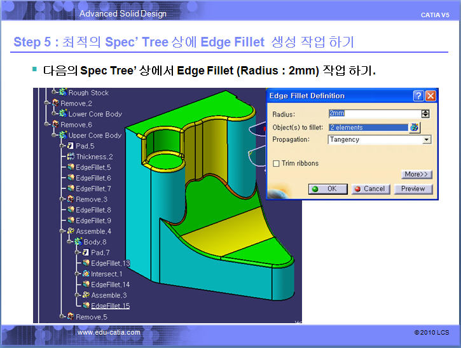Confirm the fillet with OK button
Viewport: 461px width, 348px height.
tap(328, 189)
